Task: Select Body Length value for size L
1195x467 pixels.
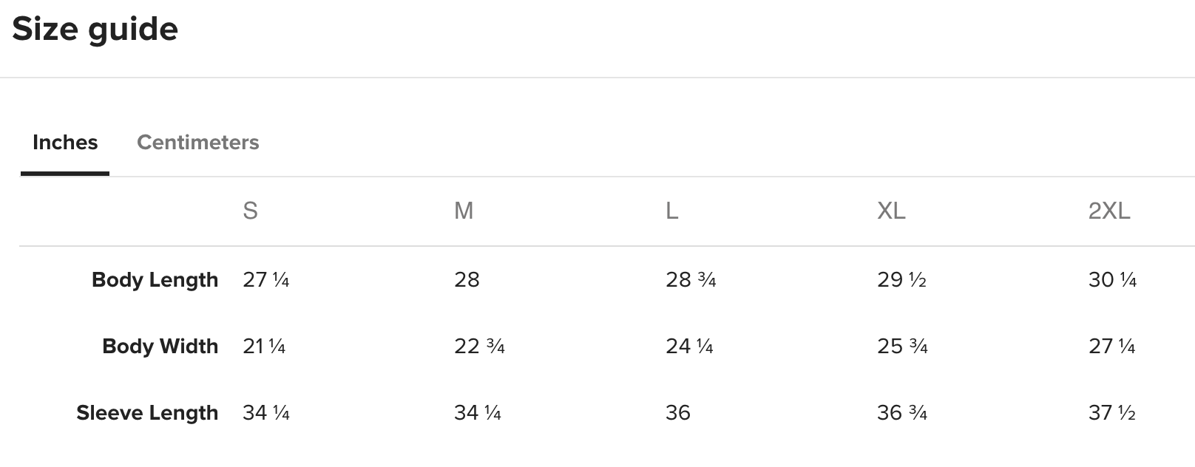Action: [691, 279]
